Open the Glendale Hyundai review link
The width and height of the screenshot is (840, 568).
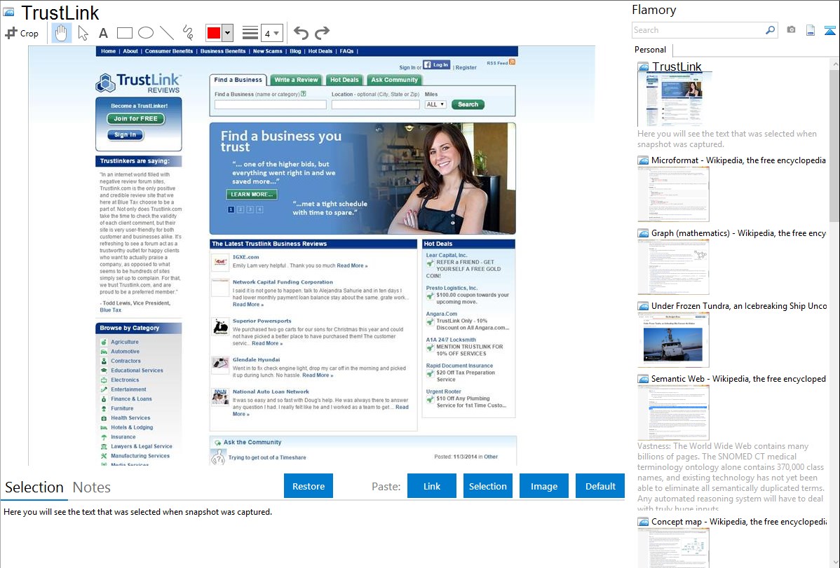pos(256,360)
